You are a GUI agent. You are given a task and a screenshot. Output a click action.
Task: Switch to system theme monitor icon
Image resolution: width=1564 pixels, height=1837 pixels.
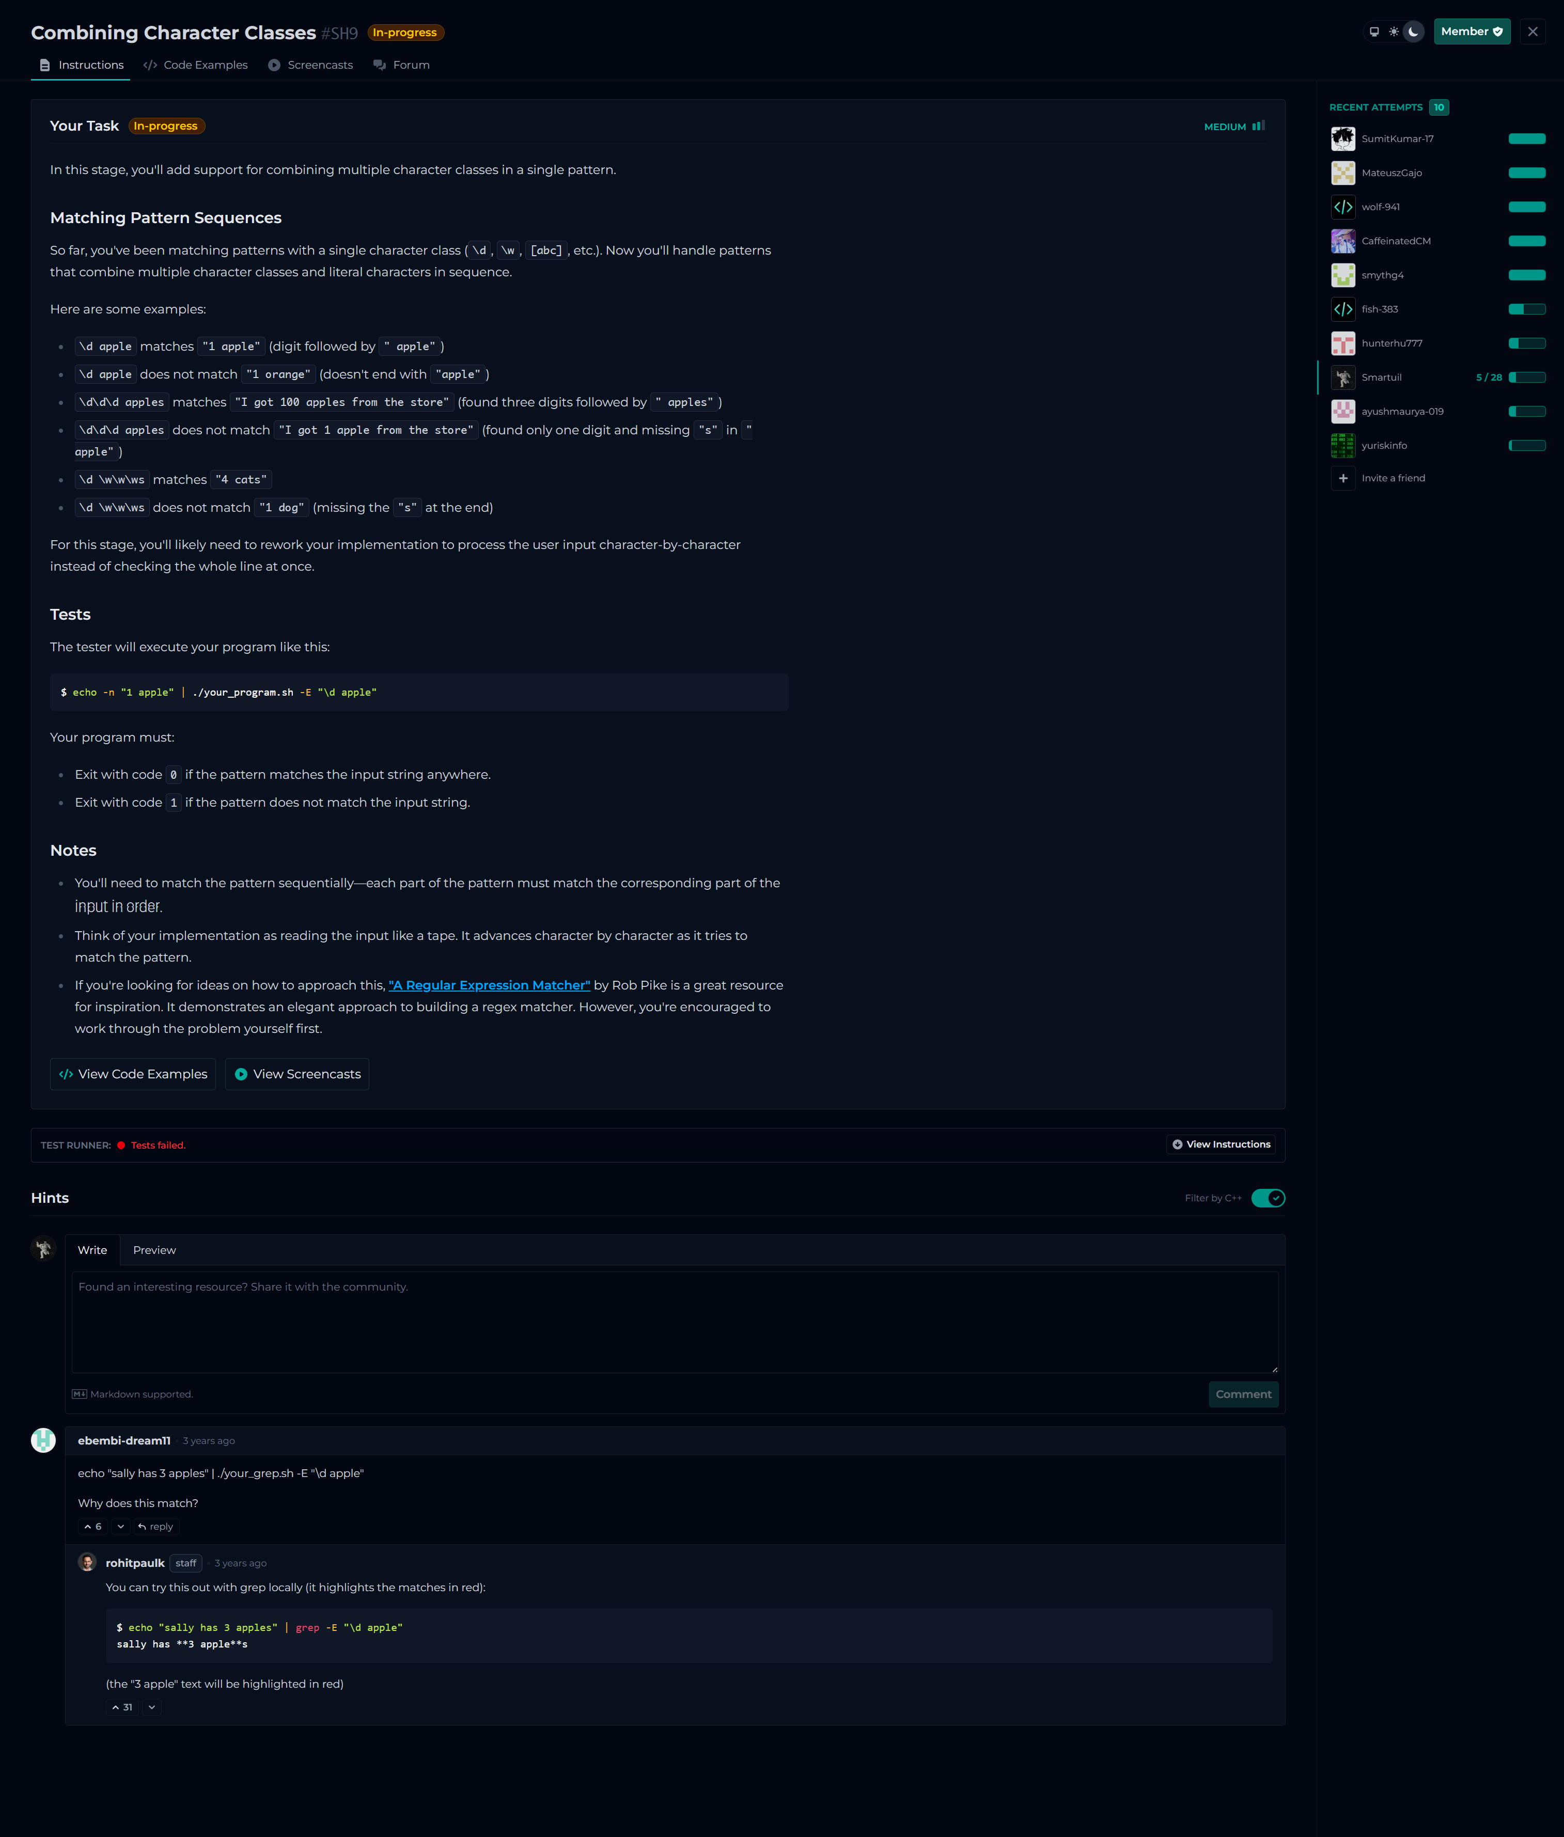point(1374,32)
